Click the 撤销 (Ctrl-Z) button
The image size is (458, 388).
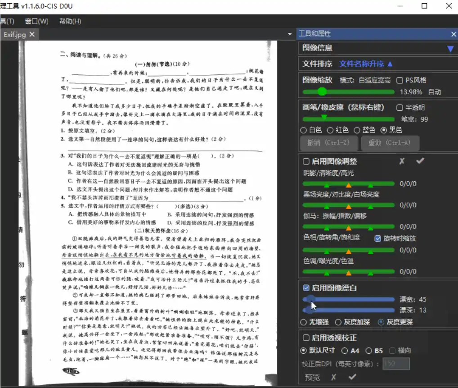point(328,143)
